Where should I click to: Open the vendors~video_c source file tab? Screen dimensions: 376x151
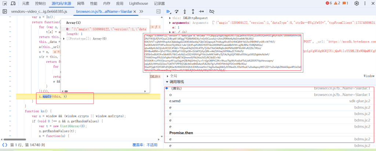[x=39, y=12]
